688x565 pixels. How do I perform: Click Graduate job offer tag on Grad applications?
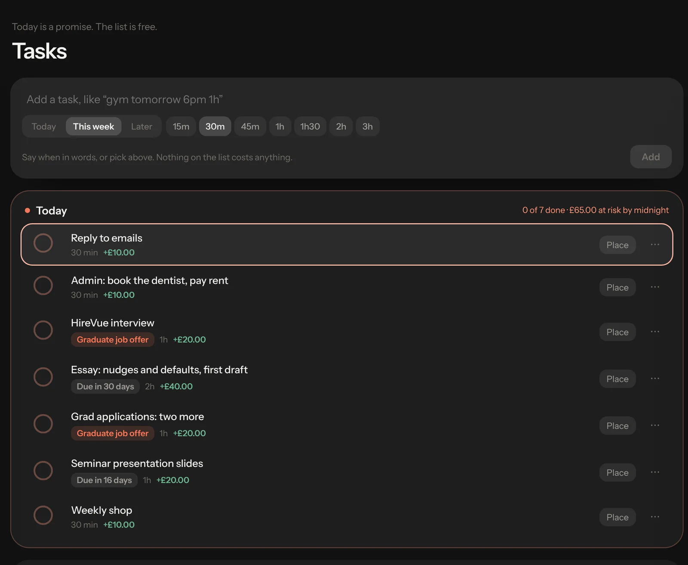113,433
